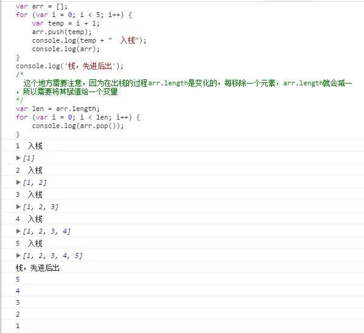The image size is (364, 333).
Task: Click the 'console.log(arr);' code line
Action: click(66, 49)
